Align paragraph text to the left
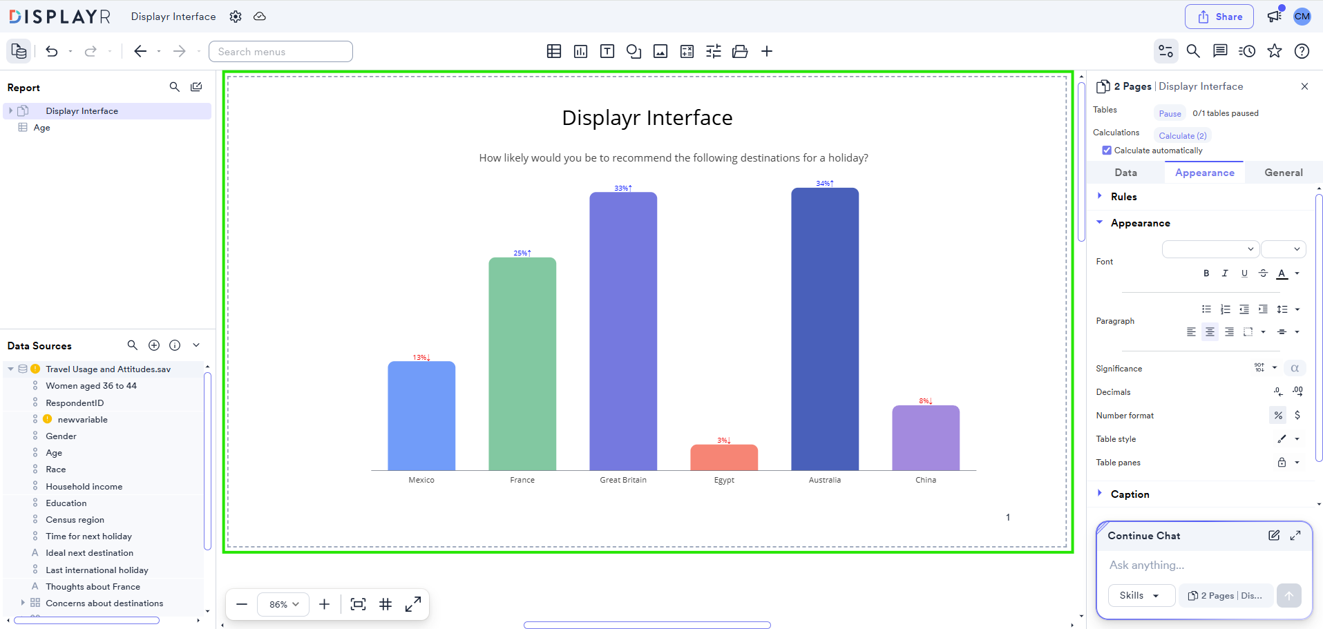Viewport: 1323px width, 629px height. [x=1191, y=332]
